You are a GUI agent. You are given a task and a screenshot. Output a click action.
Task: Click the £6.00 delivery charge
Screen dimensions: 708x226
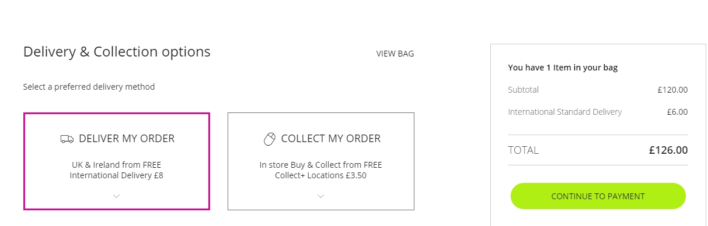(x=677, y=112)
